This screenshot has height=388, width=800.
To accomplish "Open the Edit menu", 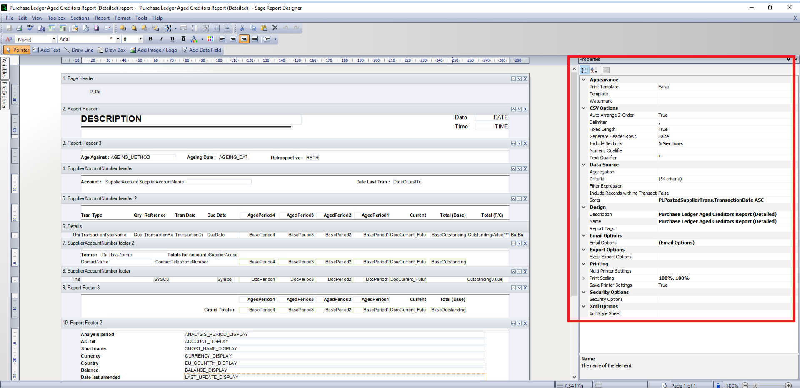I will click(x=22, y=18).
